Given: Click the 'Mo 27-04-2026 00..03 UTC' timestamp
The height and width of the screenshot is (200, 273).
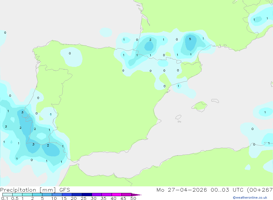Looking at the screenshot, I should [200, 190].
